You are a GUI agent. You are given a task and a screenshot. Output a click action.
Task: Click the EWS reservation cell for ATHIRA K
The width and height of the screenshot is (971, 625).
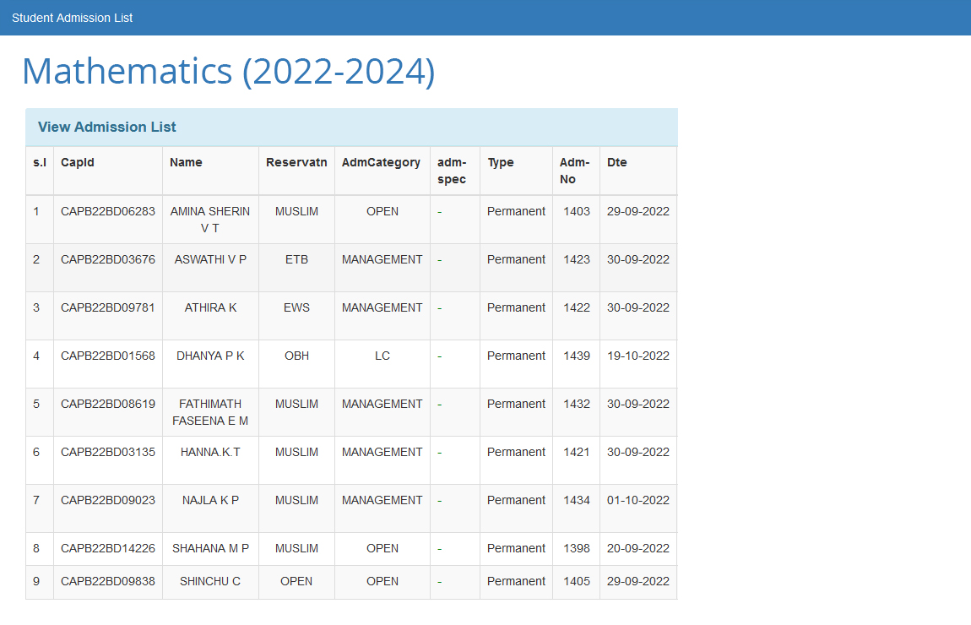point(296,307)
